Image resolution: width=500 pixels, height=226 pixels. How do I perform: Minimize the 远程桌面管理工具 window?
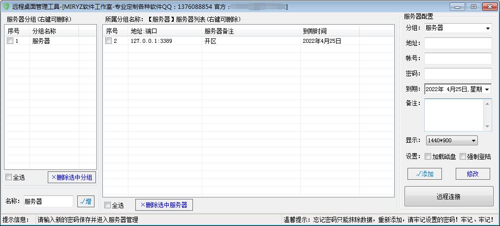(x=457, y=7)
